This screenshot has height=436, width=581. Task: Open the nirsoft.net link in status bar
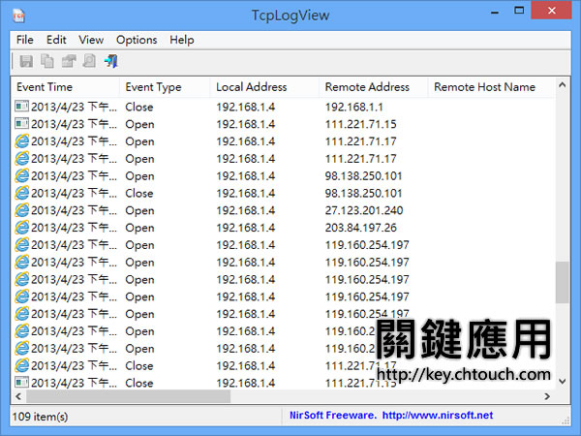pos(438,416)
